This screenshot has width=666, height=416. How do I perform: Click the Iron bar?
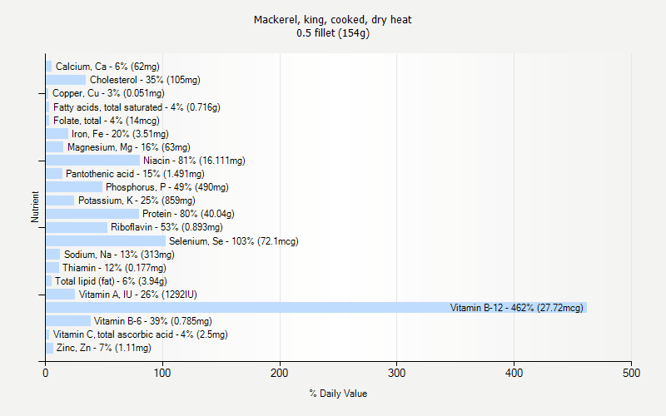(x=57, y=134)
